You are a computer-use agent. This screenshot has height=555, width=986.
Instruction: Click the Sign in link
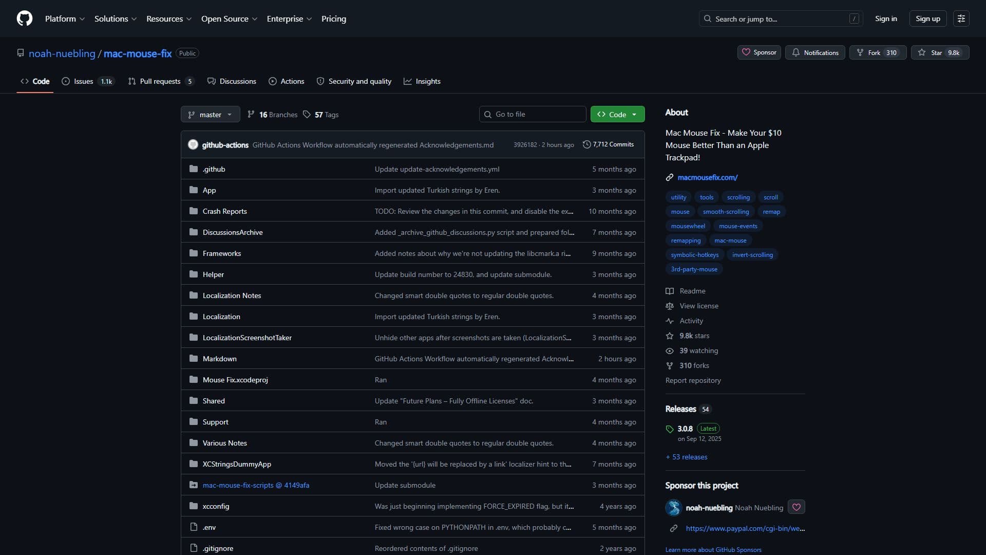pos(886,18)
